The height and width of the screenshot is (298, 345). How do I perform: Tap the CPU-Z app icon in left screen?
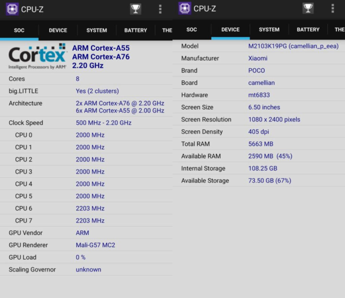[12, 9]
